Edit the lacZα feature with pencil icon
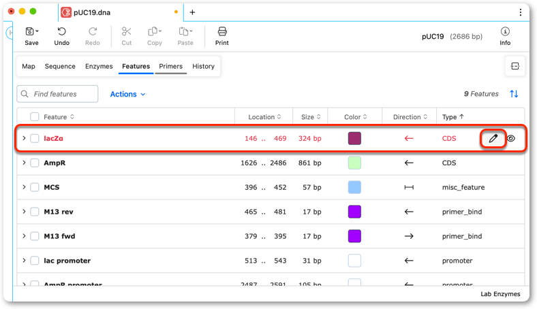This screenshot has width=537, height=309. [493, 138]
